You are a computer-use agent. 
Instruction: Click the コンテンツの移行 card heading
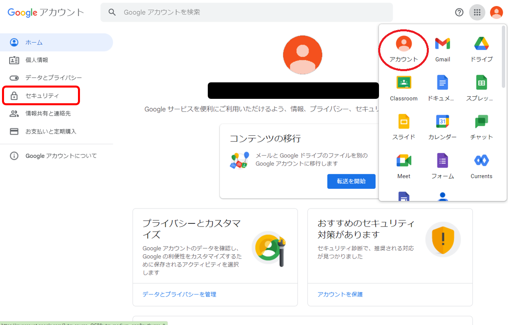click(265, 139)
